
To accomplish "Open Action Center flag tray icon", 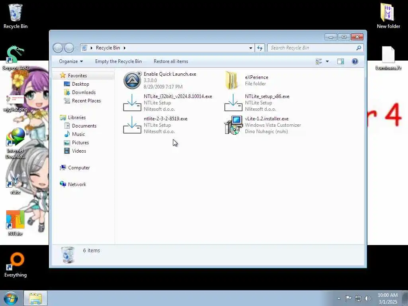I will pyautogui.click(x=348, y=298).
